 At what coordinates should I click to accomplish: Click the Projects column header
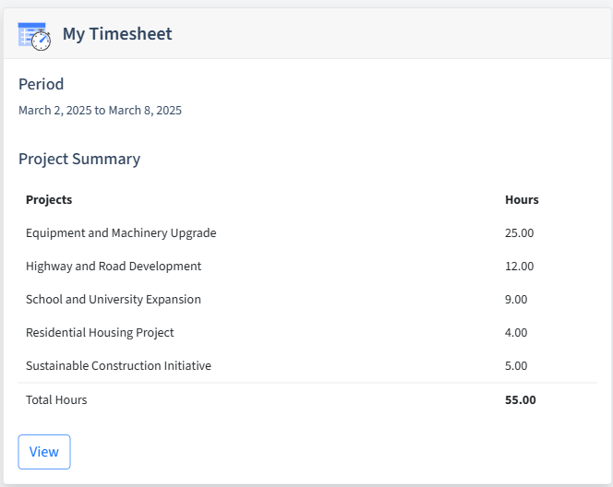click(49, 199)
